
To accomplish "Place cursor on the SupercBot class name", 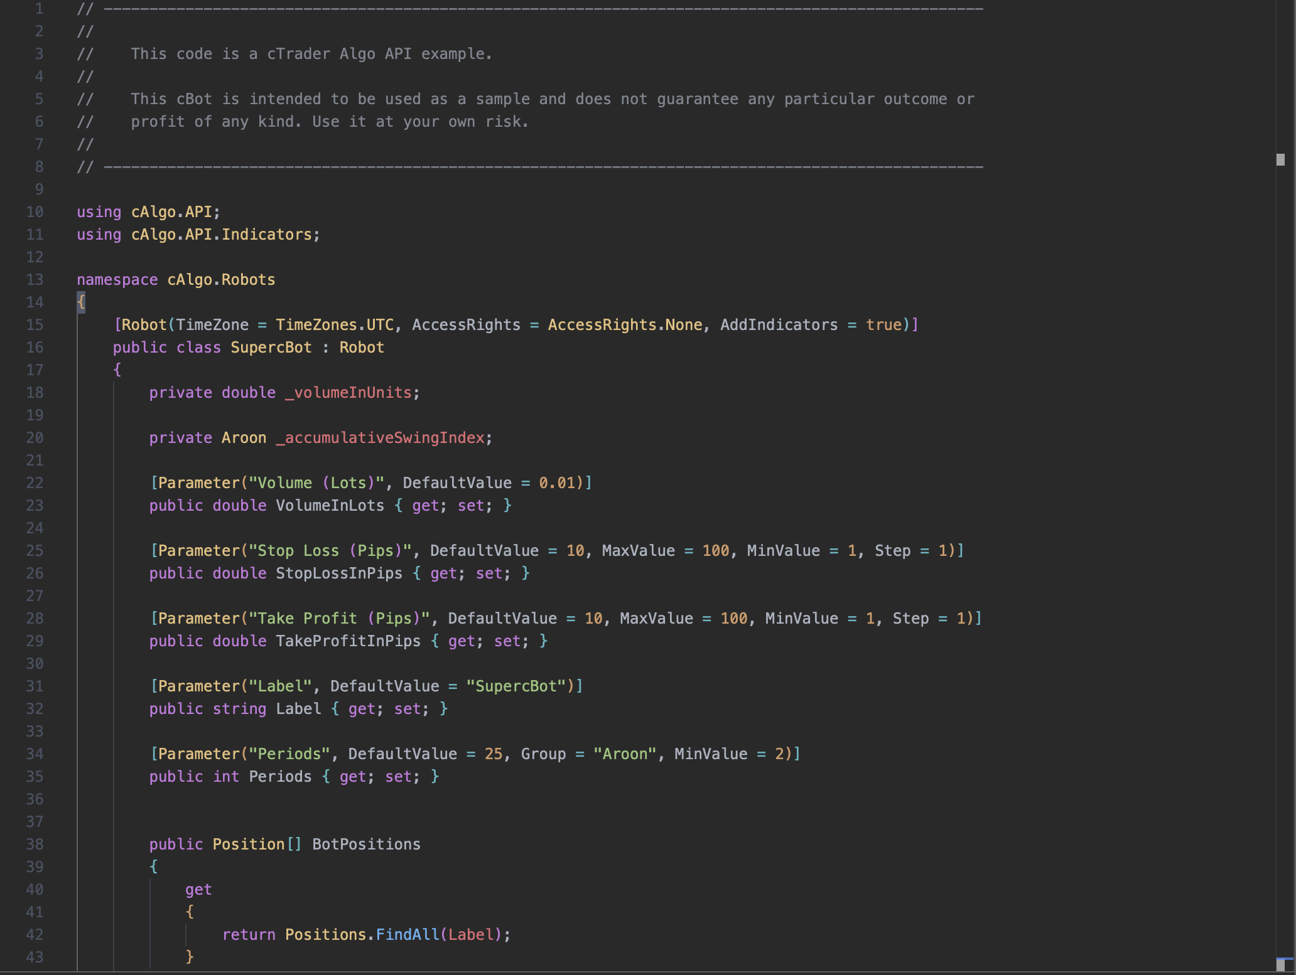I will pyautogui.click(x=271, y=348).
